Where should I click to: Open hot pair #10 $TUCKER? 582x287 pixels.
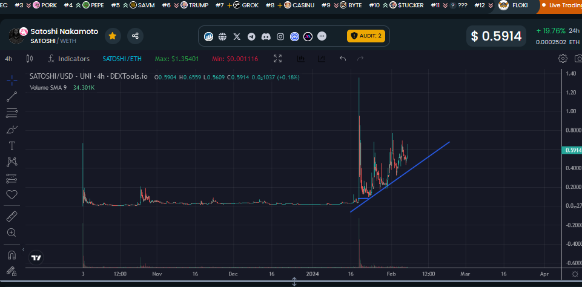(397, 5)
